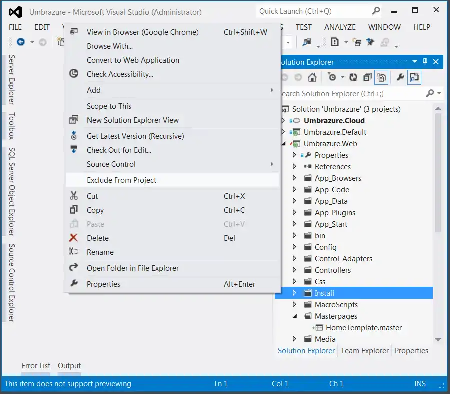The height and width of the screenshot is (394, 450).
Task: Toggle Preview Selected Items button
Action: pyautogui.click(x=414, y=77)
